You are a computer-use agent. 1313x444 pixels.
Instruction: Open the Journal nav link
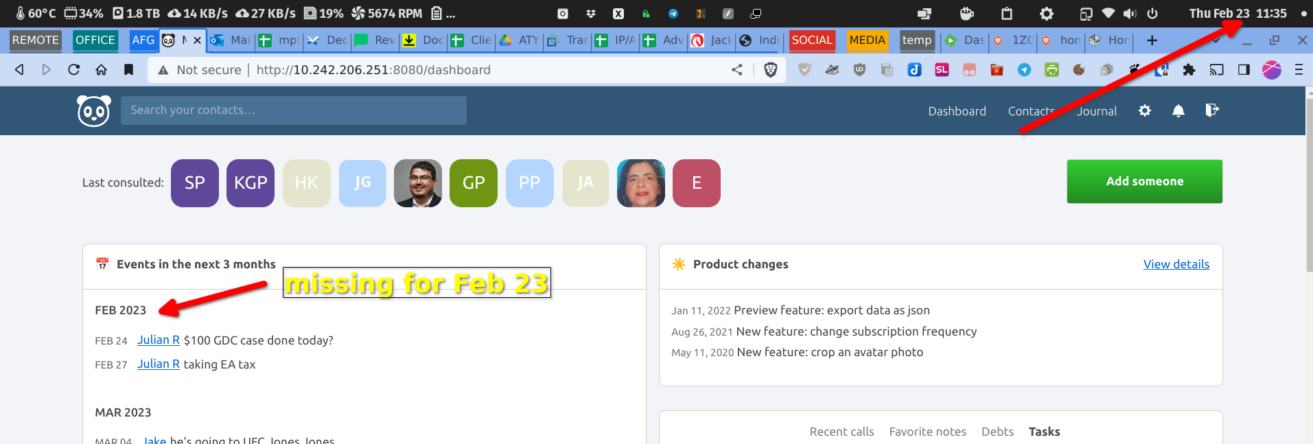pos(1097,111)
